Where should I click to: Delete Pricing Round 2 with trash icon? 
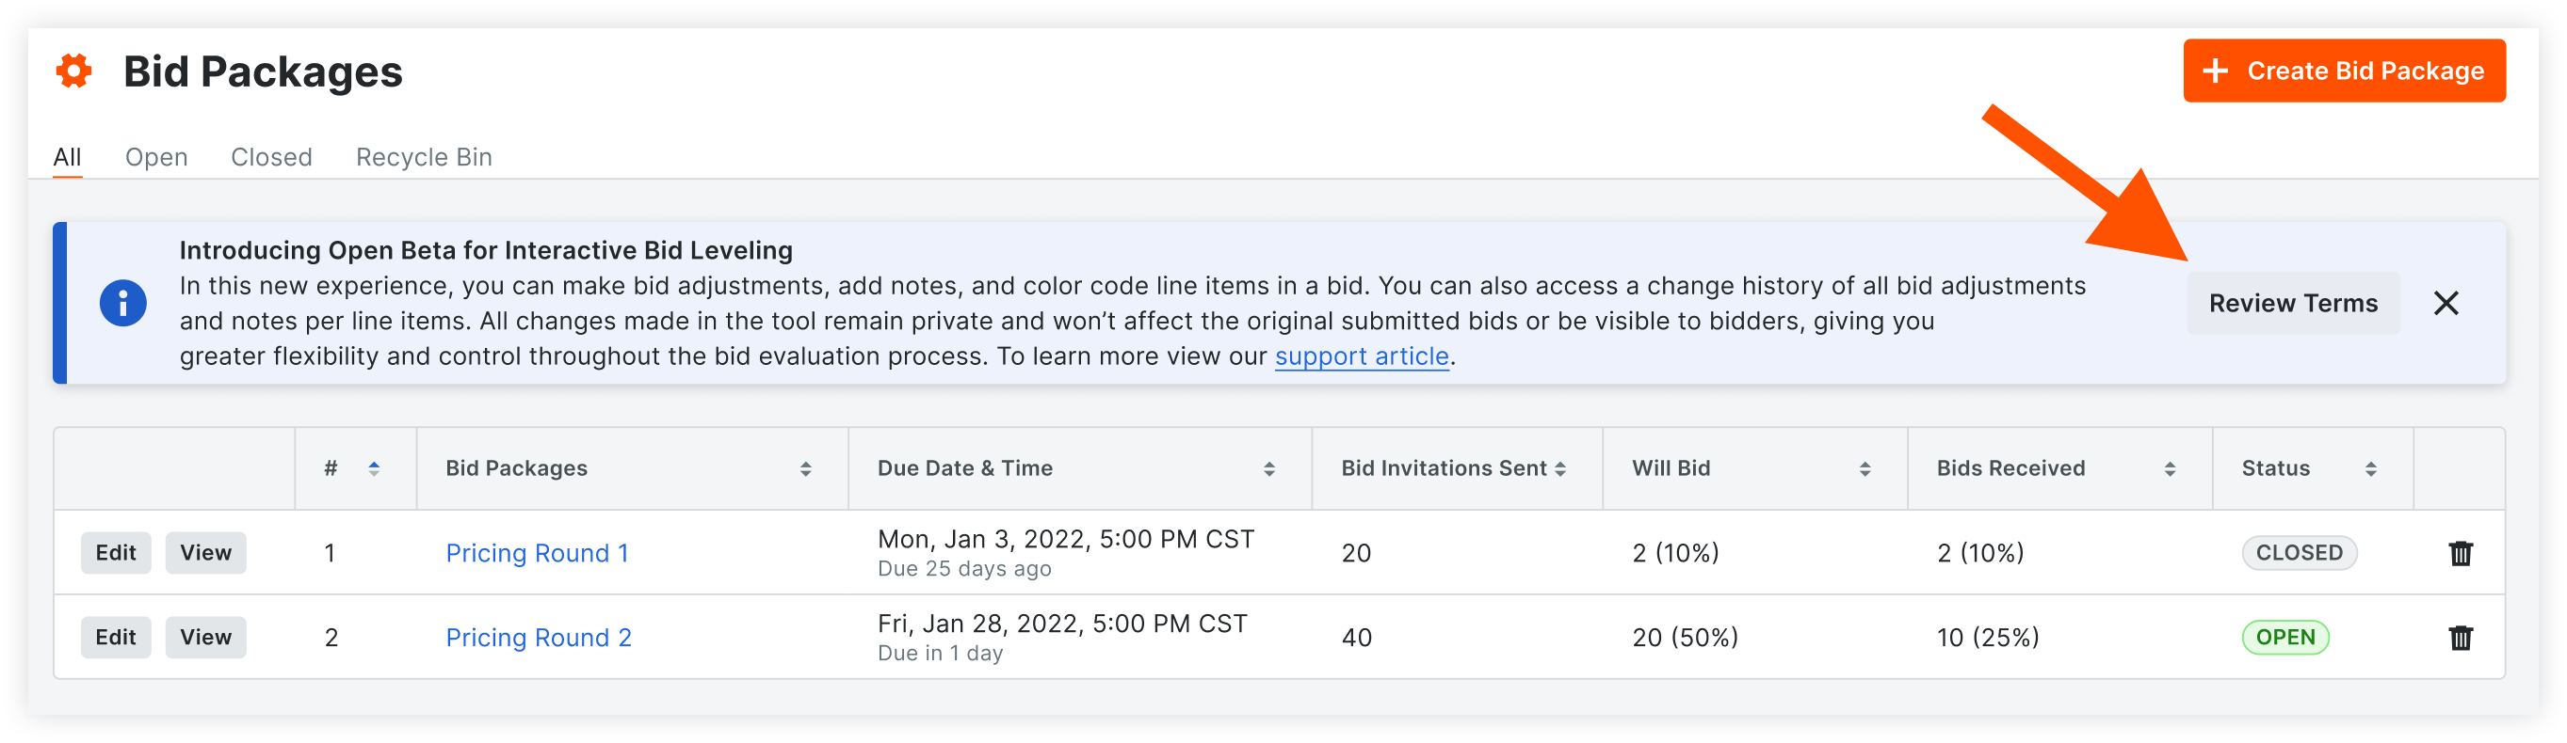tap(2461, 638)
